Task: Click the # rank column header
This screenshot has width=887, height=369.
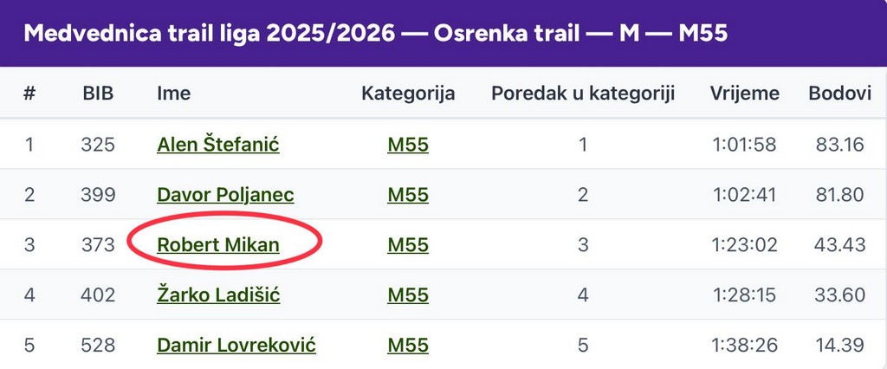Action: [x=29, y=94]
